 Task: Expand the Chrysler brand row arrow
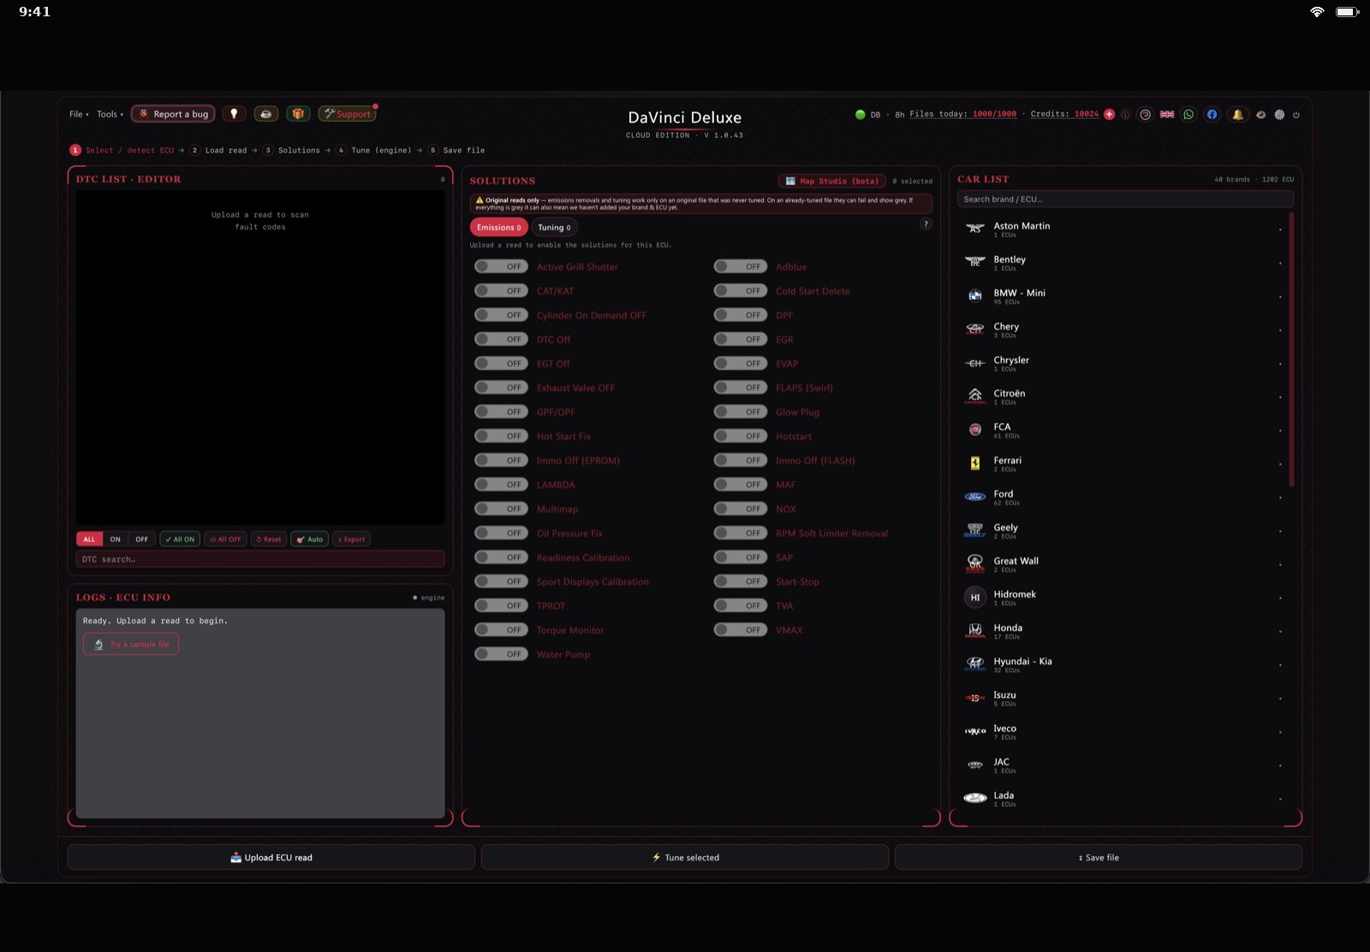point(1280,364)
